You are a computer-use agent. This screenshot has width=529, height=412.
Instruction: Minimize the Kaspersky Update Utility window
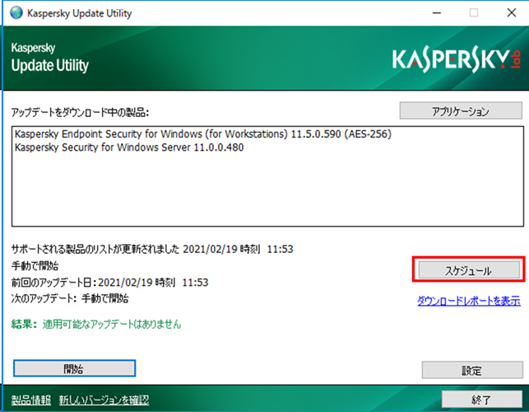point(437,13)
